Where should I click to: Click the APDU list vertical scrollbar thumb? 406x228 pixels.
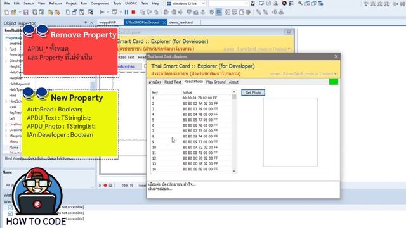pos(234,97)
